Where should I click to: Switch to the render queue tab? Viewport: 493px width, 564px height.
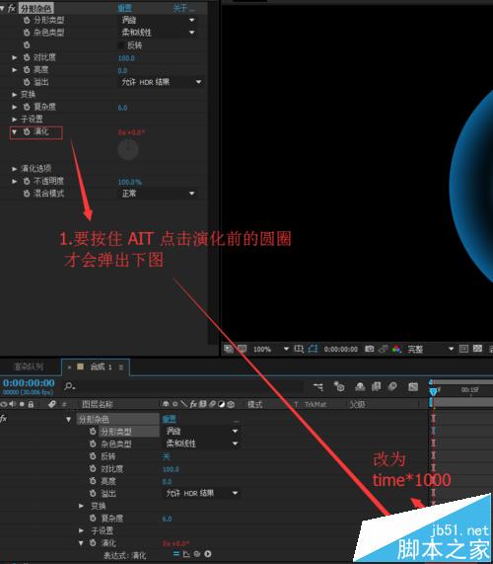28,366
